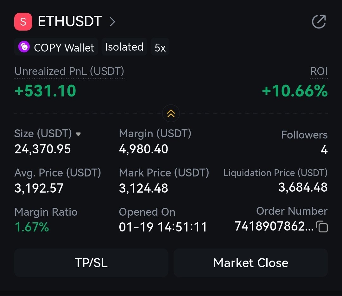Image resolution: width=342 pixels, height=296 pixels.
Task: Tap the 5x leverage tag
Action: 160,48
